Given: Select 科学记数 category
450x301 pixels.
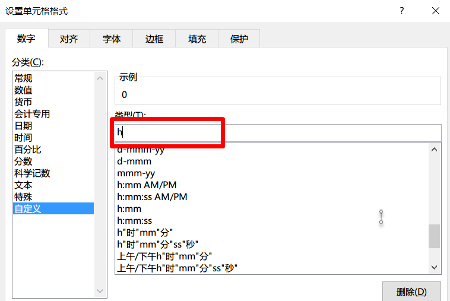Looking at the screenshot, I should (x=53, y=173).
